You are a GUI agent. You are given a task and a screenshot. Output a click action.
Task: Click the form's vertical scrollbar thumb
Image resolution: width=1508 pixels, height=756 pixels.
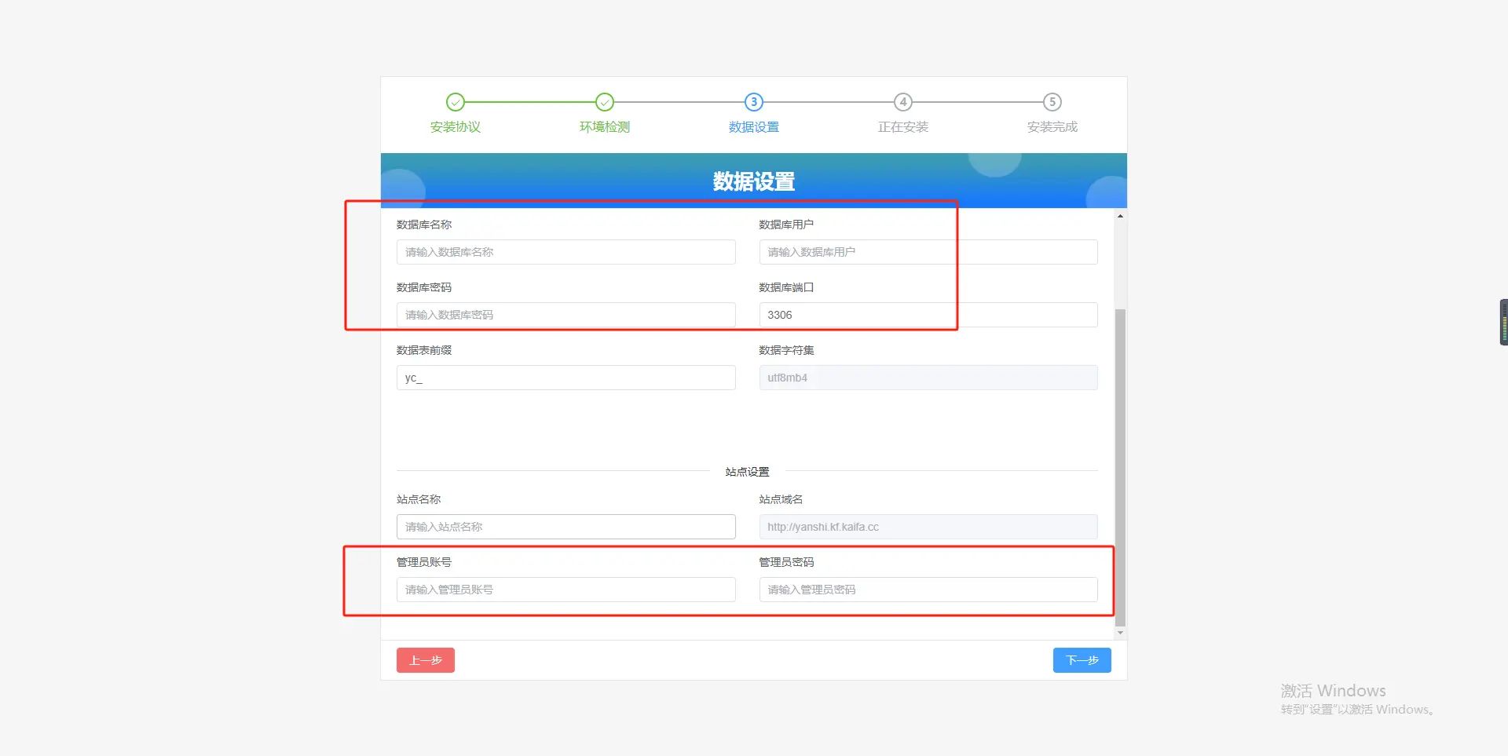point(1120,467)
